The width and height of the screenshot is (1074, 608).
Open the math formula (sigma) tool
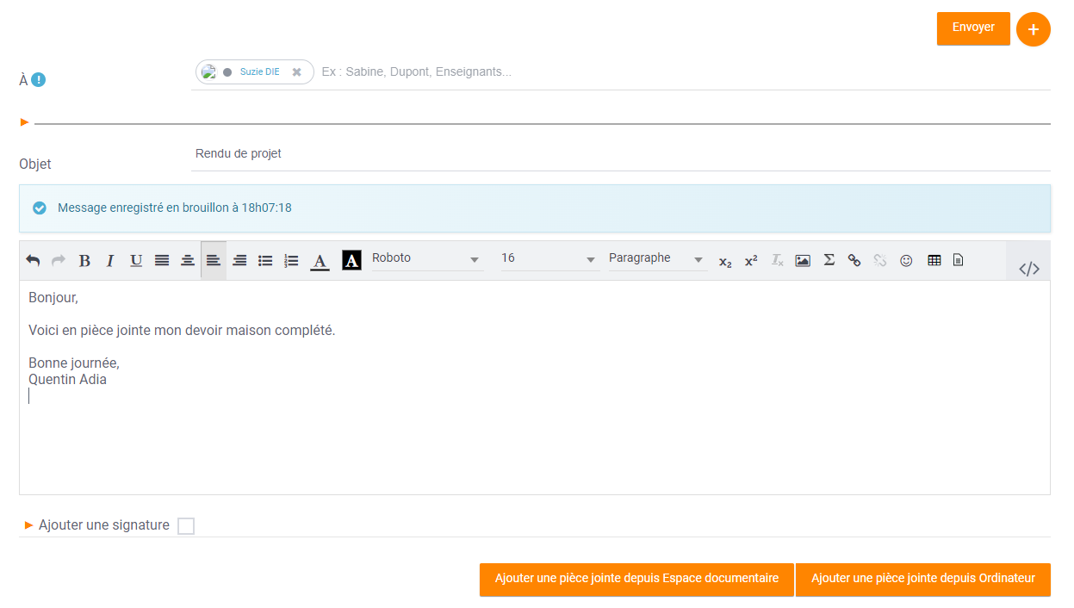829,260
